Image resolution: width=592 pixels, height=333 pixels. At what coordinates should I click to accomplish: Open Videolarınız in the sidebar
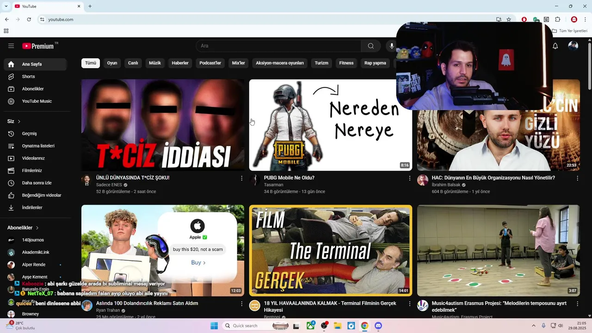(35, 158)
